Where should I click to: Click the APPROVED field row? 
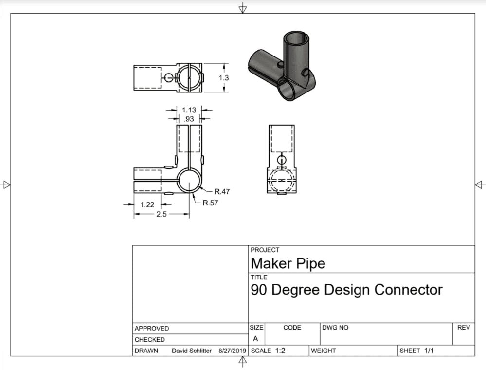190,329
